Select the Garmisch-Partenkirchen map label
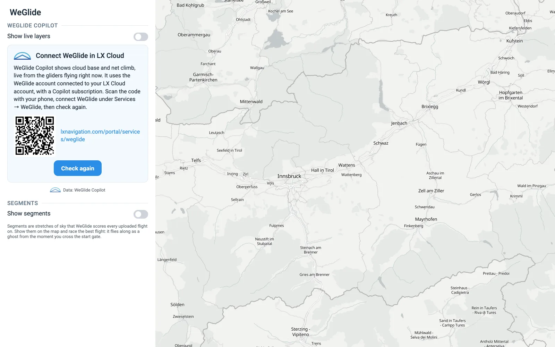Image resolution: width=555 pixels, height=347 pixels. (203, 77)
